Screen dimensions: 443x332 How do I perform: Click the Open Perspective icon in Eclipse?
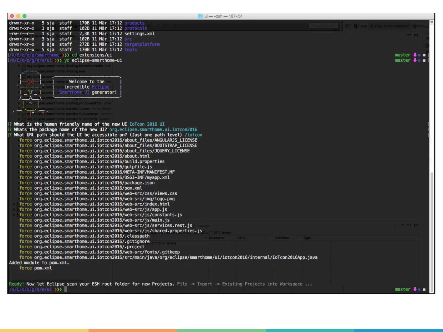(347, 26)
